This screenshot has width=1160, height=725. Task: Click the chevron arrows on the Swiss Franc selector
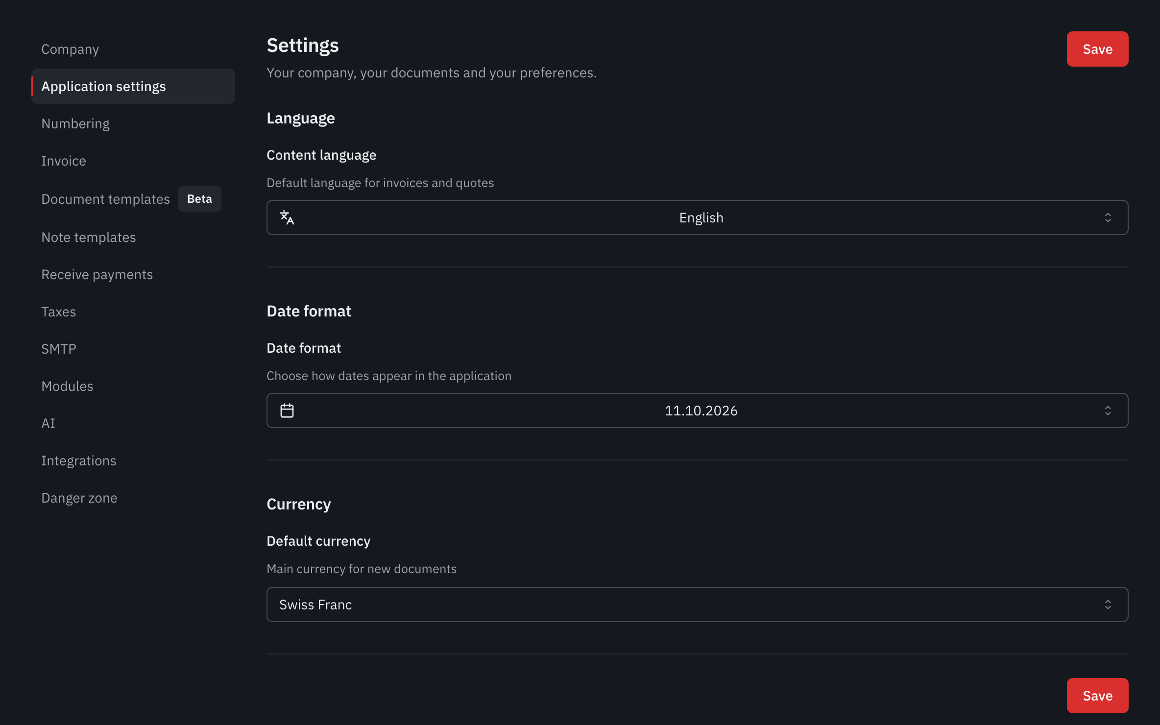1108,604
